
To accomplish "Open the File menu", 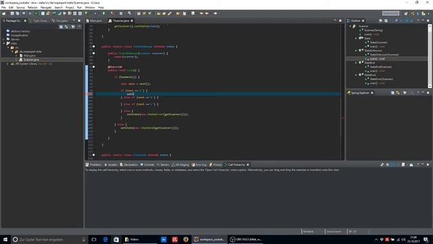I will [x=3, y=7].
